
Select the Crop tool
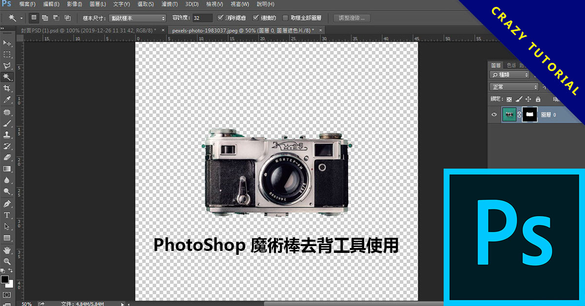(x=7, y=88)
